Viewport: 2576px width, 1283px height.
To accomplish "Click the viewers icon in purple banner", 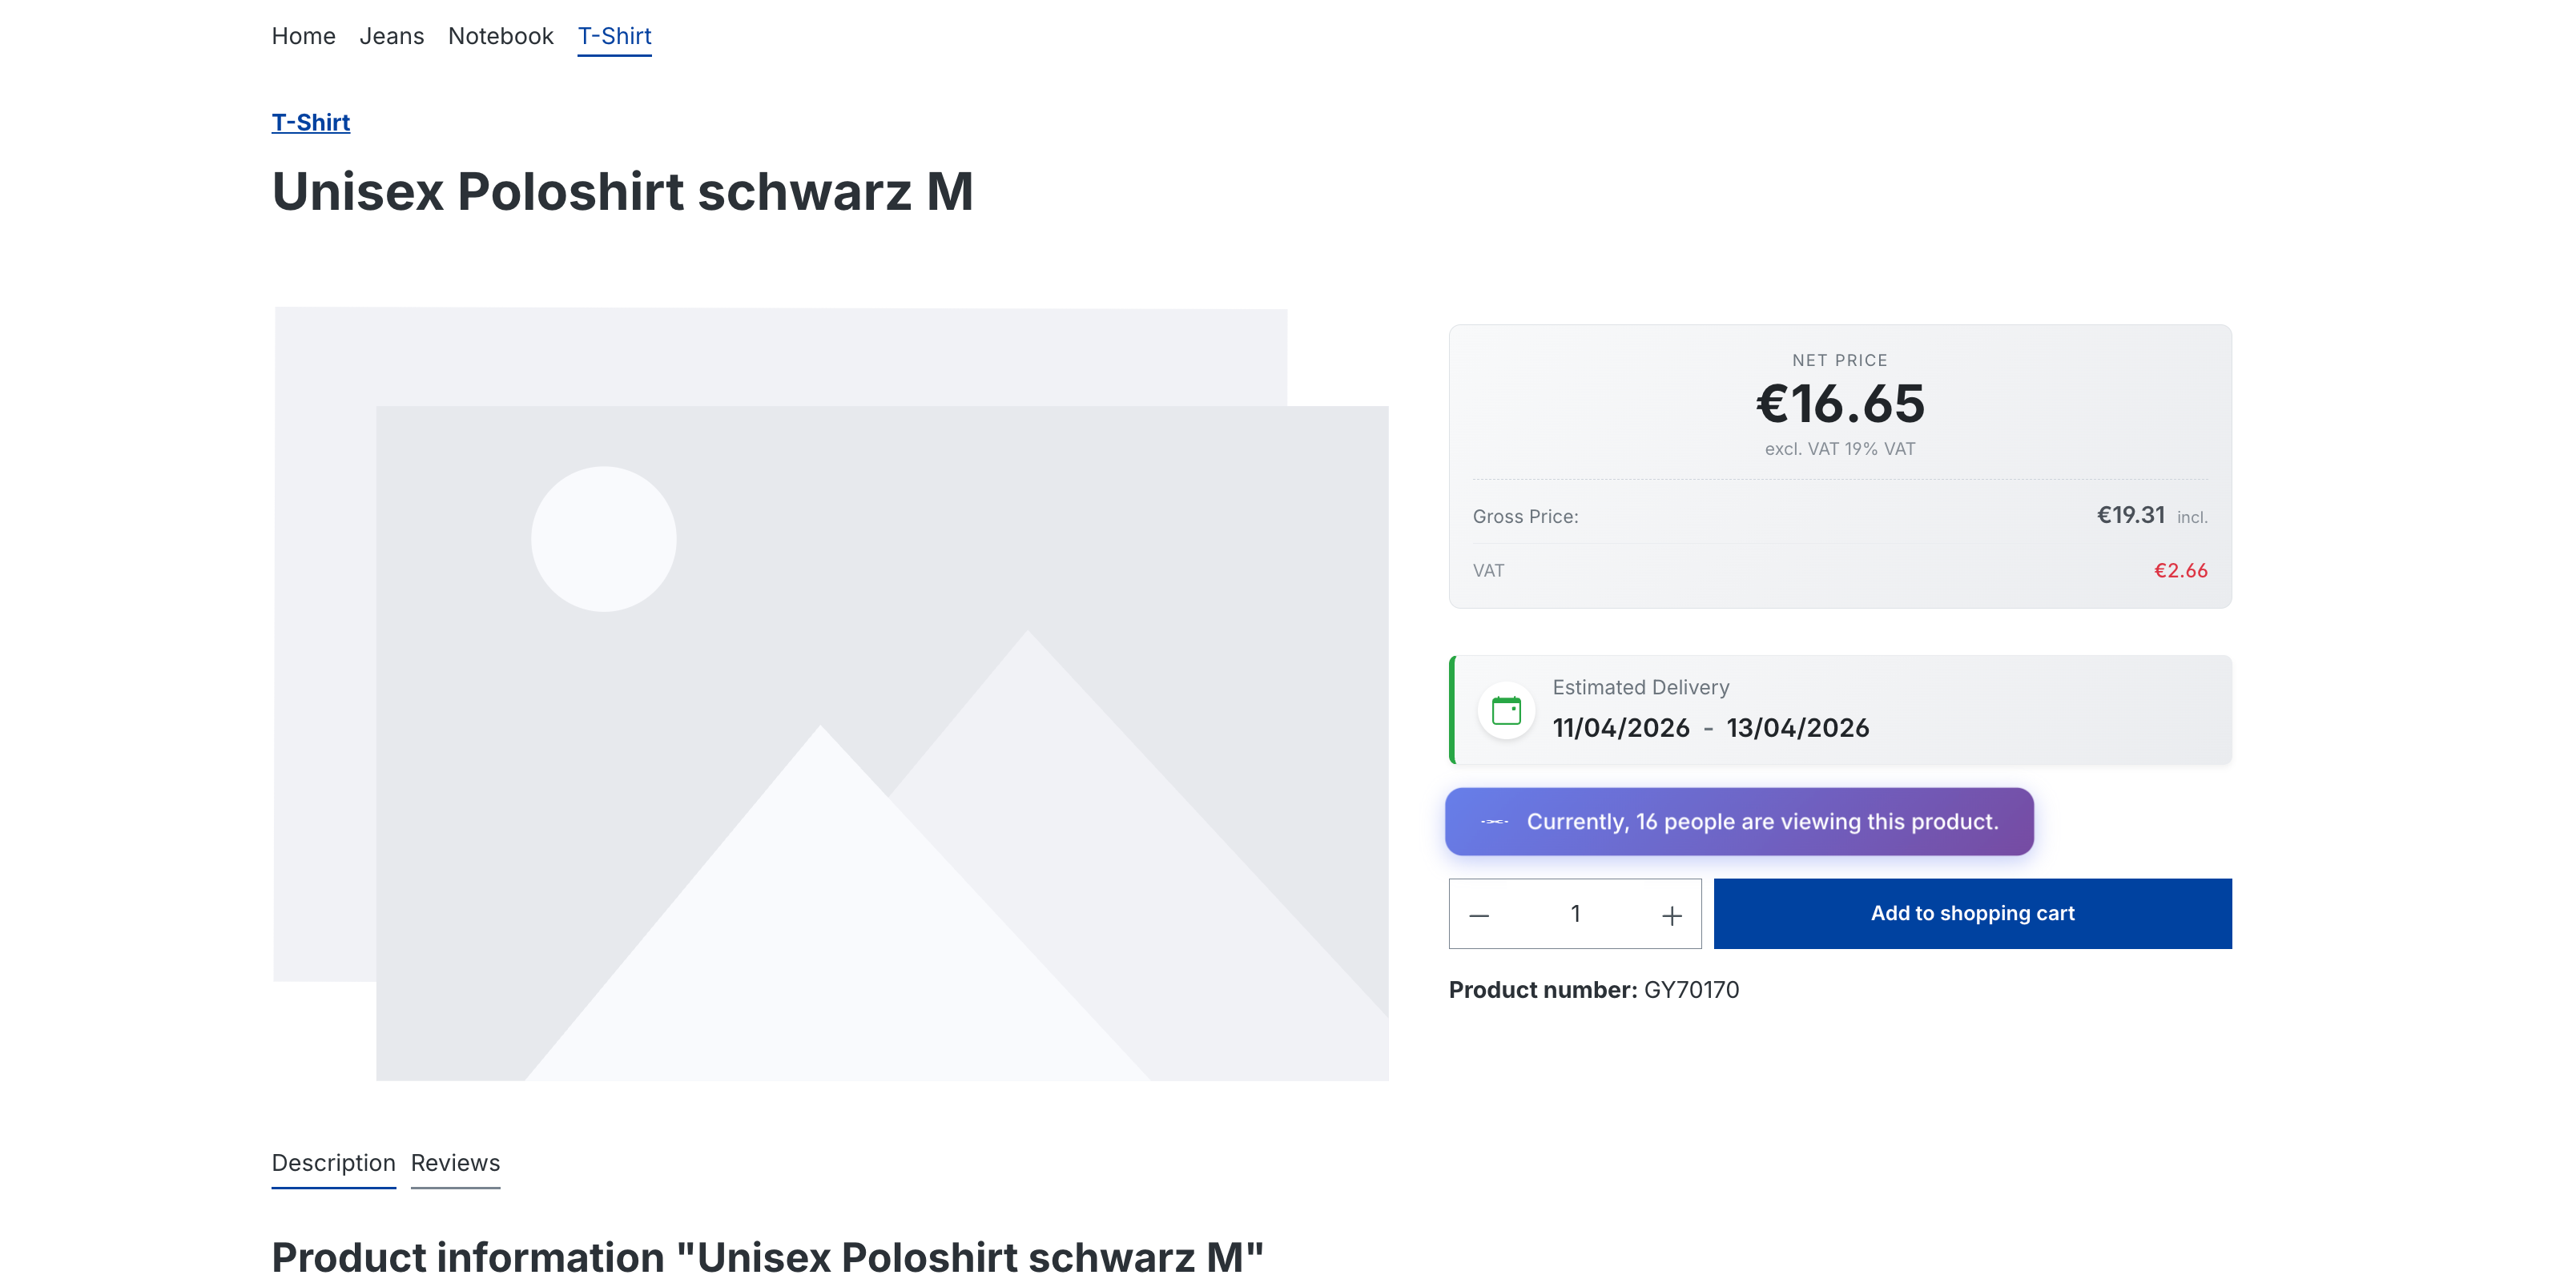I will 1494,821.
